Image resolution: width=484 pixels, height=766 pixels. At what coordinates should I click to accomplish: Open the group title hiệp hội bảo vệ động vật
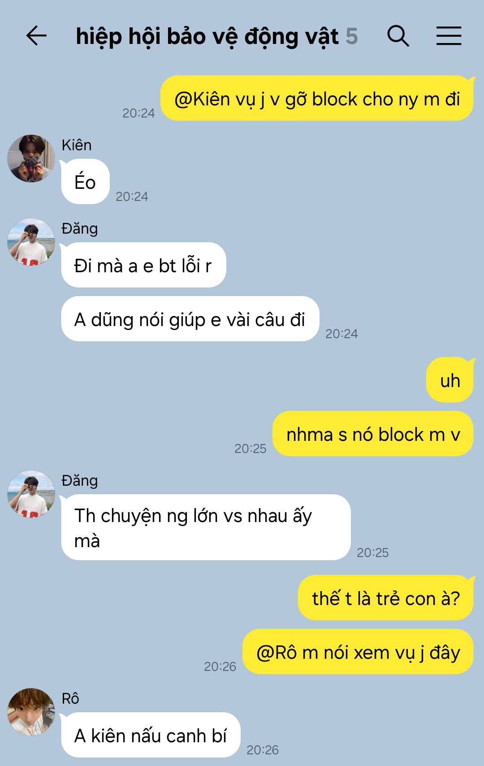pyautogui.click(x=207, y=37)
